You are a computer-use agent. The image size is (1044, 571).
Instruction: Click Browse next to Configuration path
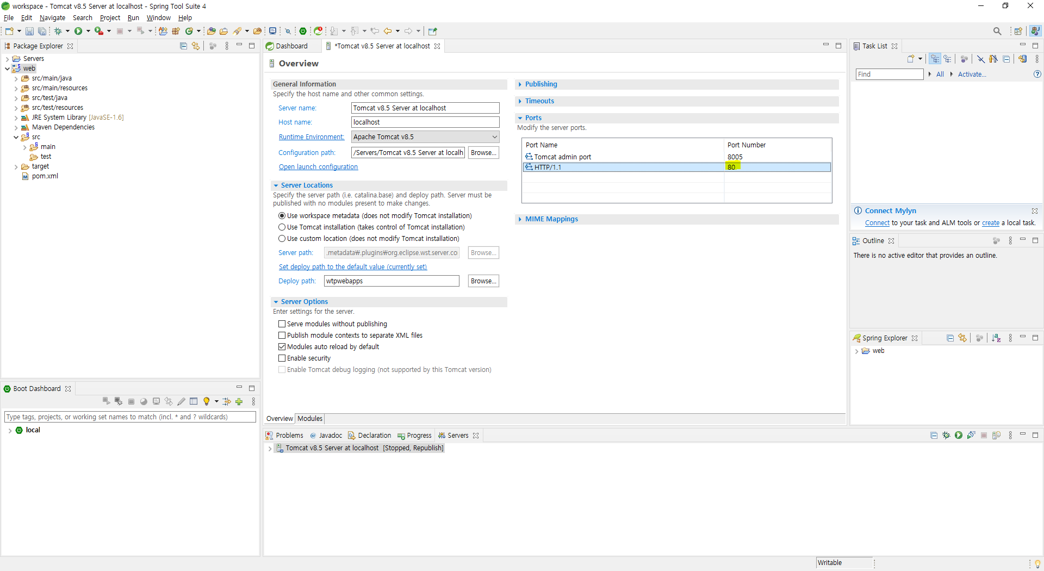pos(483,153)
